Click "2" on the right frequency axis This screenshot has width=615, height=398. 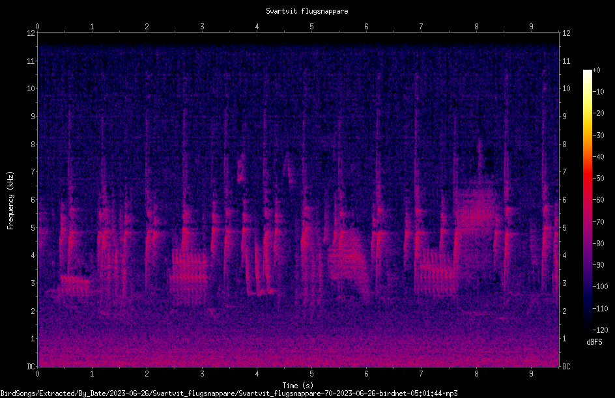564,311
